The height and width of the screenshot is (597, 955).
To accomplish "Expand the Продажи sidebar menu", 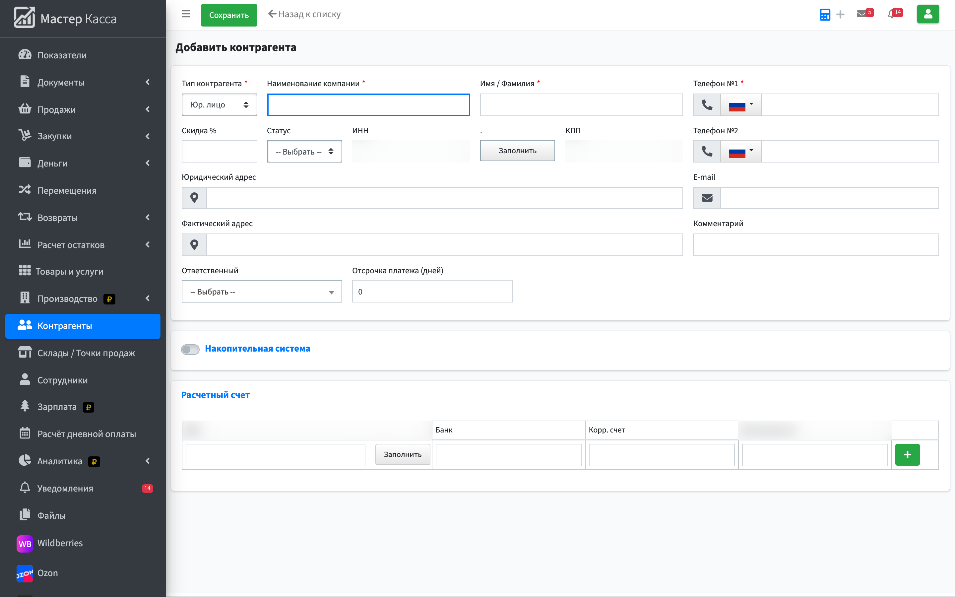I will click(x=83, y=109).
